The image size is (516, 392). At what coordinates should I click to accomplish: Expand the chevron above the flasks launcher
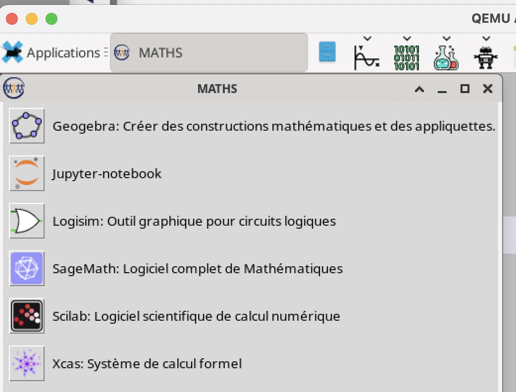(447, 39)
